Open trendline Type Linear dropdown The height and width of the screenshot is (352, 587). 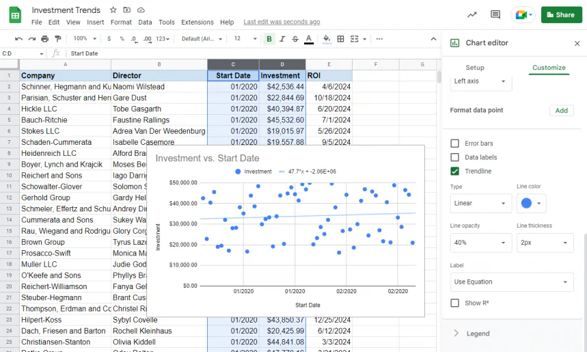point(480,203)
